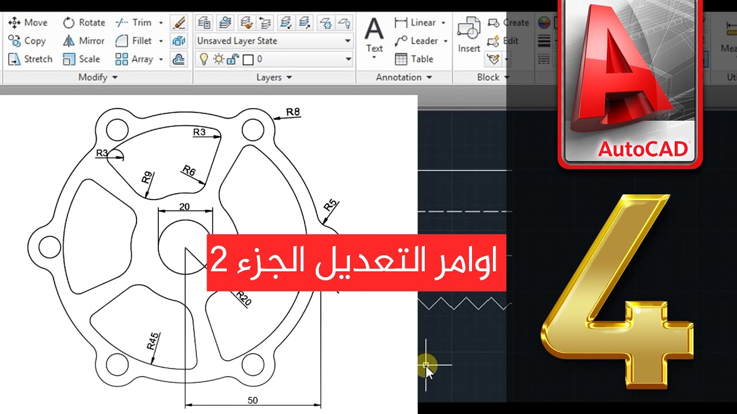Expand the Modify panel
The image size is (737, 414).
coord(98,77)
